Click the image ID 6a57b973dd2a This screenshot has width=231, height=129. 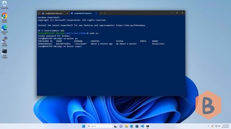(63, 44)
